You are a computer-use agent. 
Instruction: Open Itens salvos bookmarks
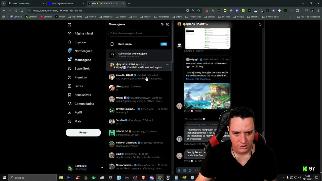(79, 95)
